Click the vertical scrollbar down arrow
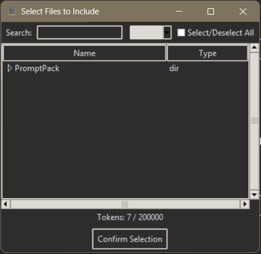Image resolution: width=261 pixels, height=254 pixels. tap(254, 194)
